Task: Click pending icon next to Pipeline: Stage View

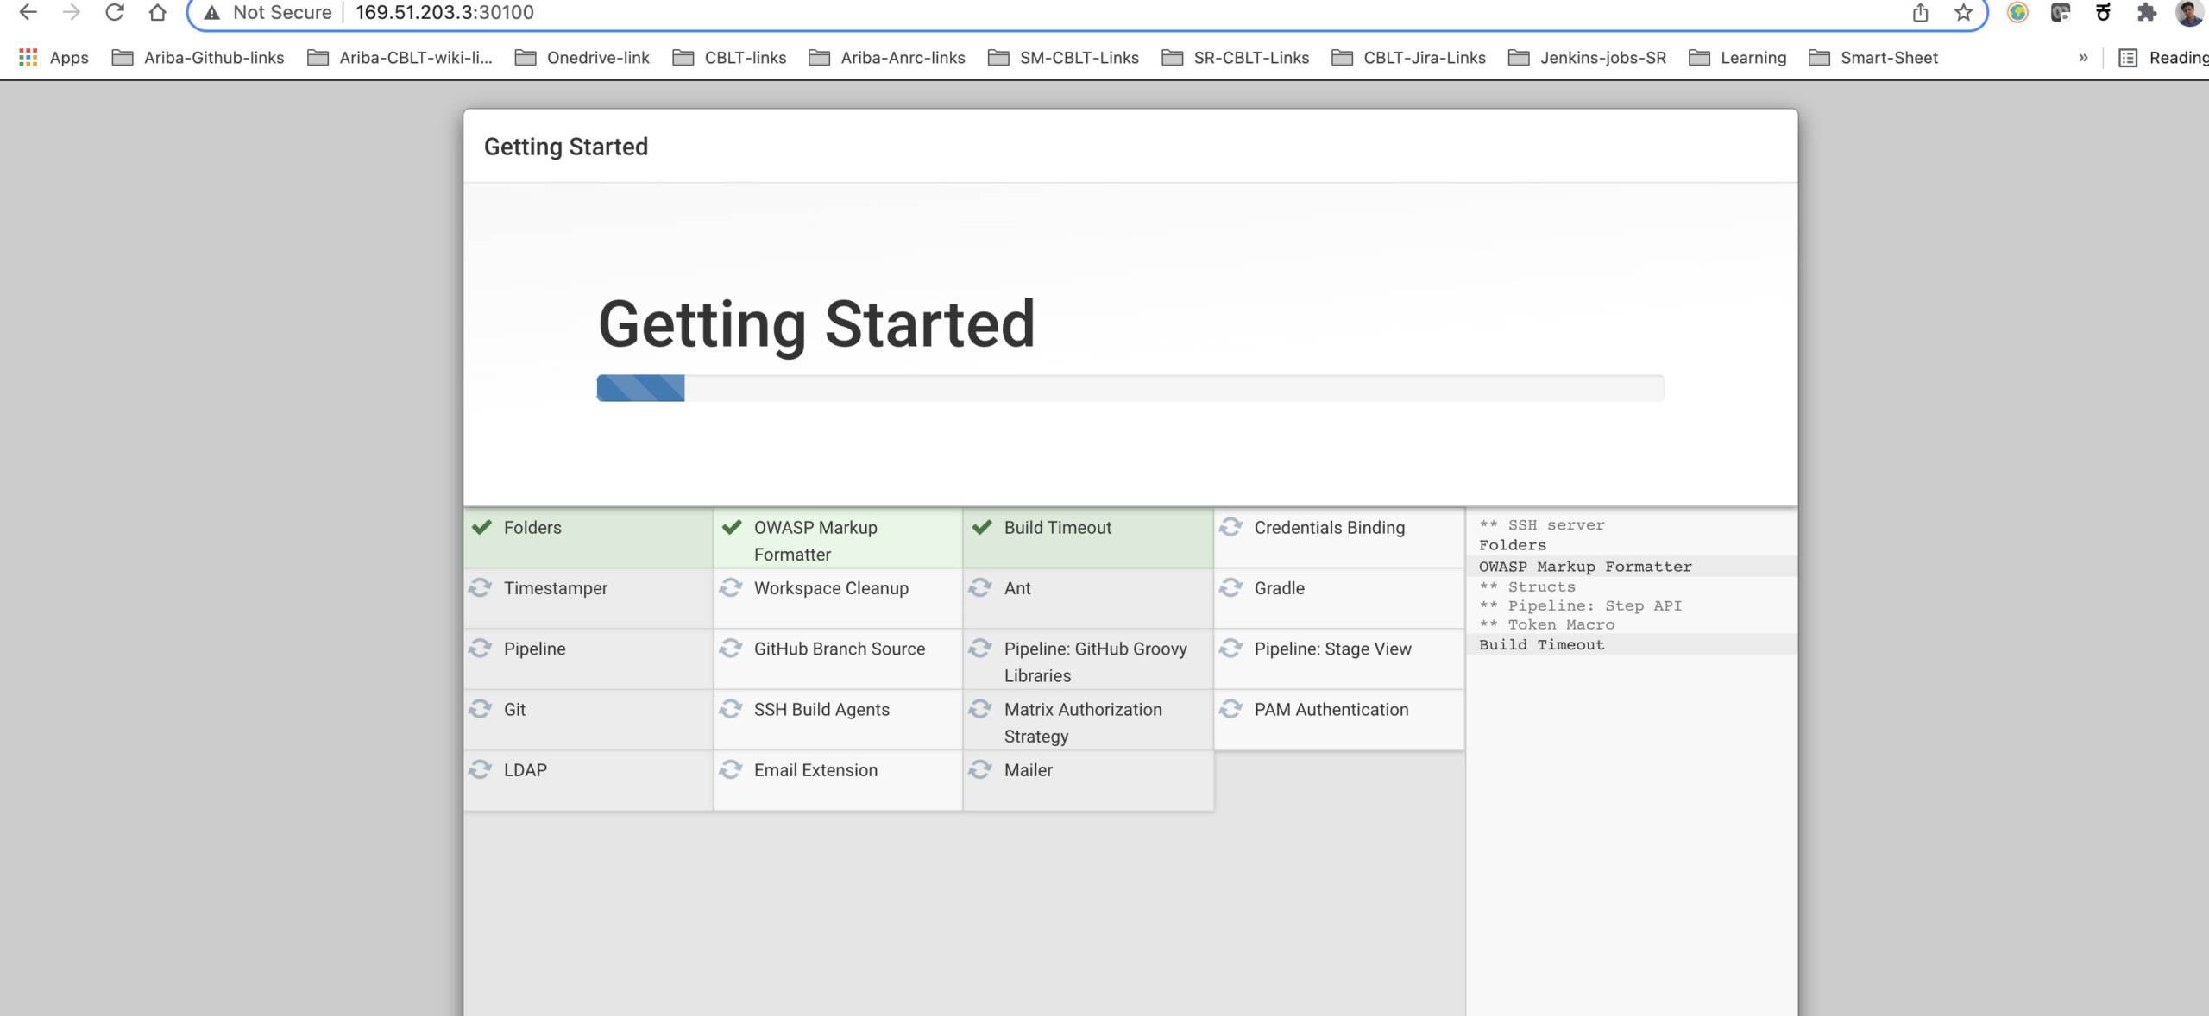Action: (x=1230, y=648)
